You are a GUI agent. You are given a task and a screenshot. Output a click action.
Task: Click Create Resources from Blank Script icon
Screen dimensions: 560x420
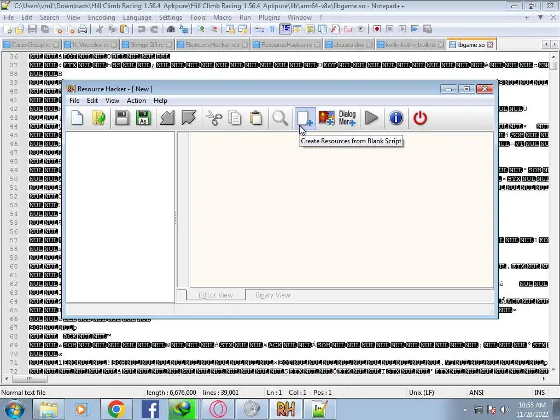tap(305, 118)
